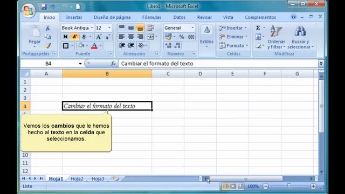Save the workbook from quick access toolbar

(x=44, y=6)
